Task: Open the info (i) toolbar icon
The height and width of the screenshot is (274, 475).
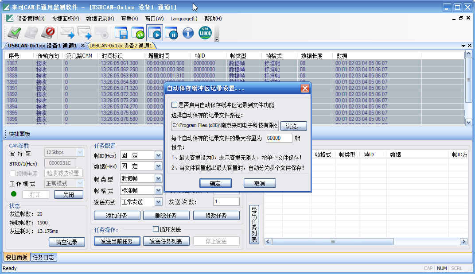Action: 188,33
